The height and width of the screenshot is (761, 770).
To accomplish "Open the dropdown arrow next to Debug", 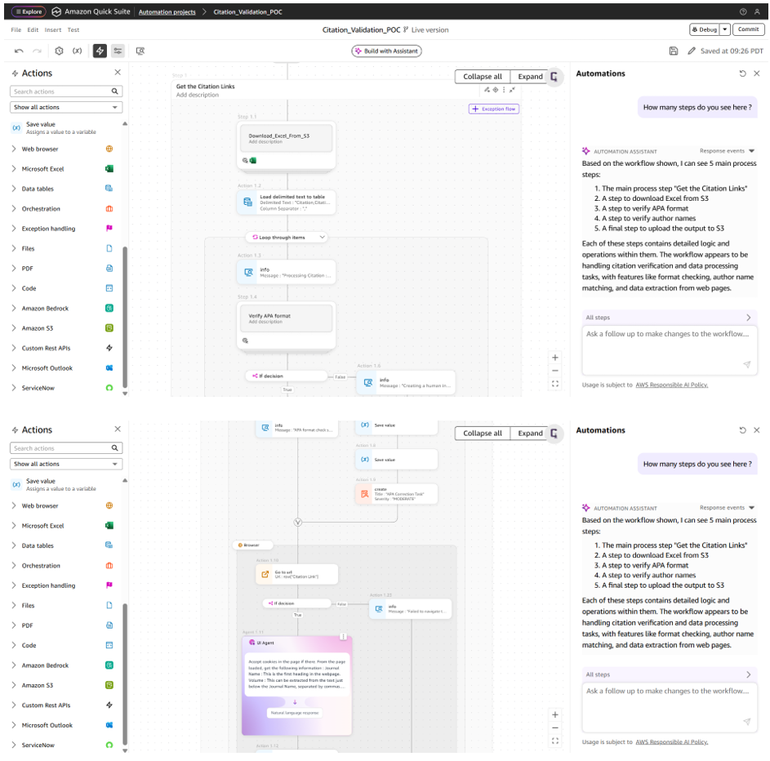I will click(725, 29).
